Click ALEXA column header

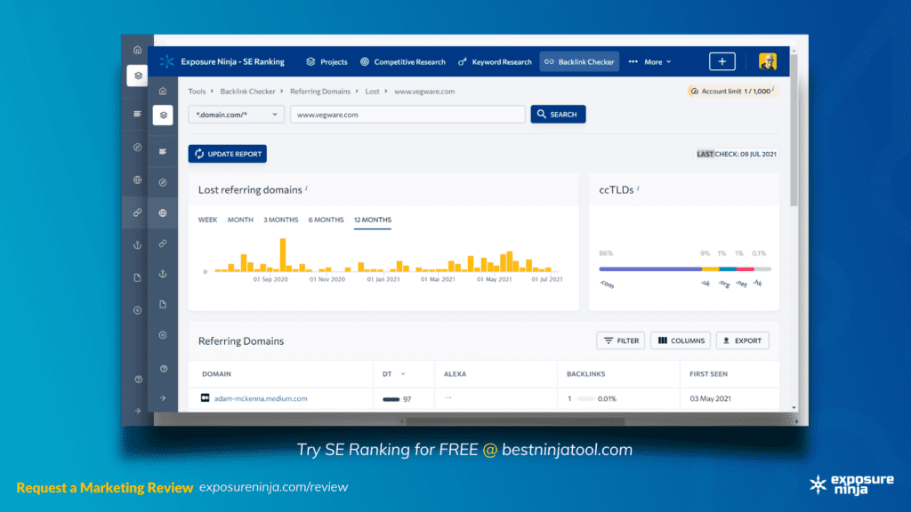pyautogui.click(x=455, y=374)
